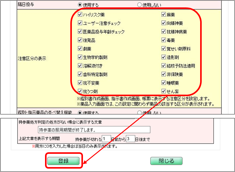The image size is (235, 172).
Task: Click the 登録 button
Action: pos(63,161)
